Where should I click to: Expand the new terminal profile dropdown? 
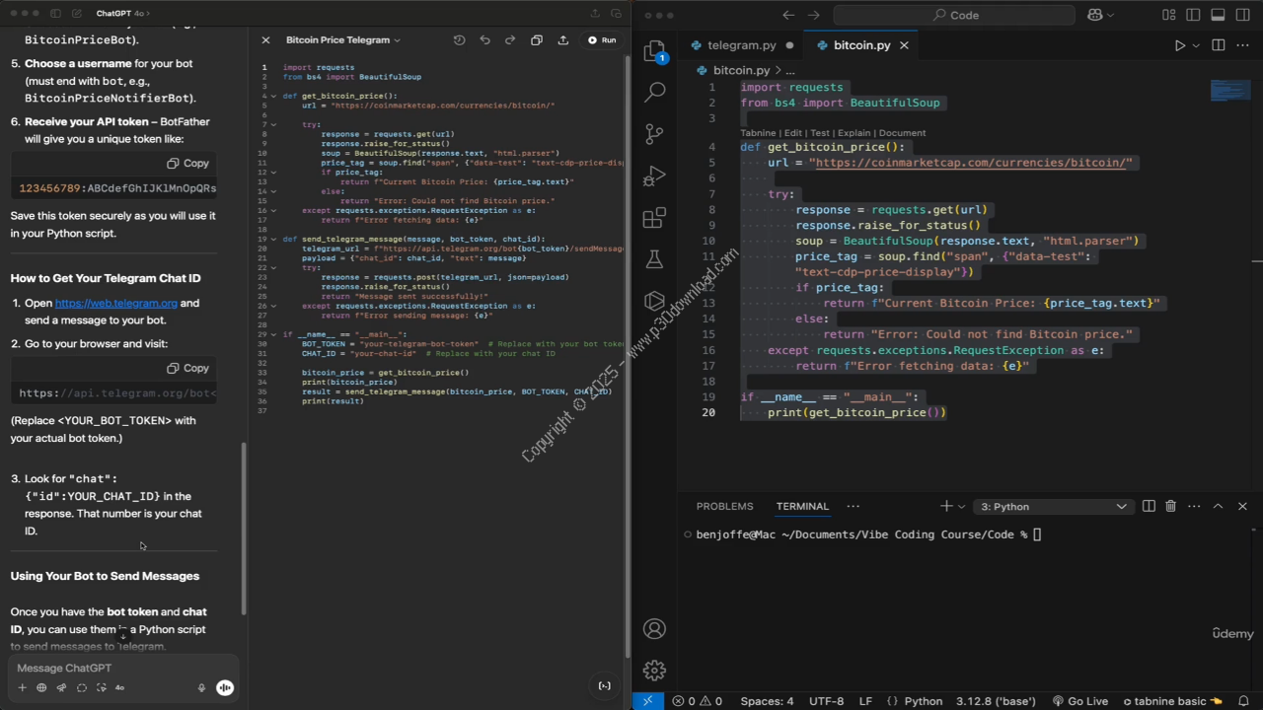[962, 506]
